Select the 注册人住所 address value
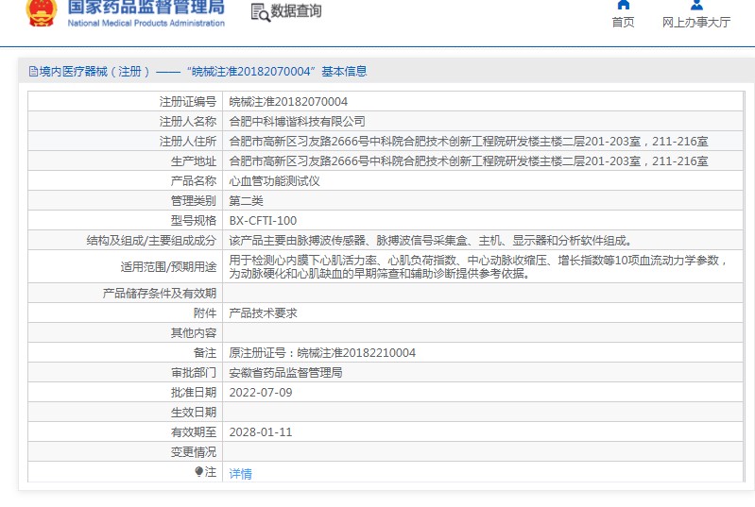This screenshot has height=507, width=755. coord(469,142)
